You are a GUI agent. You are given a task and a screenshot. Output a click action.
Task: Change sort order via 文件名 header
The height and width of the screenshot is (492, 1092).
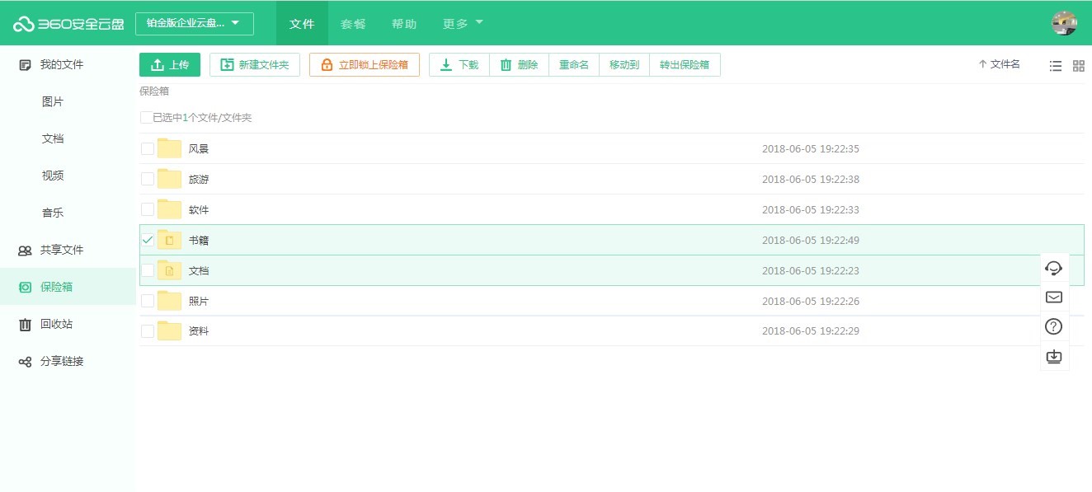999,64
